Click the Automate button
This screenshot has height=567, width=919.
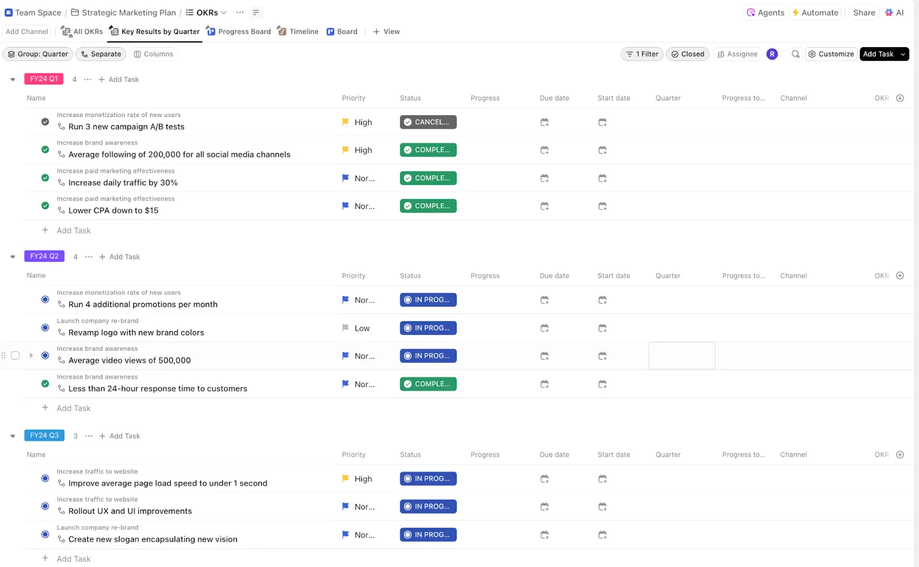coord(815,13)
